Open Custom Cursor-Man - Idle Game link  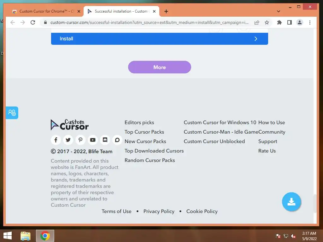[221, 132]
